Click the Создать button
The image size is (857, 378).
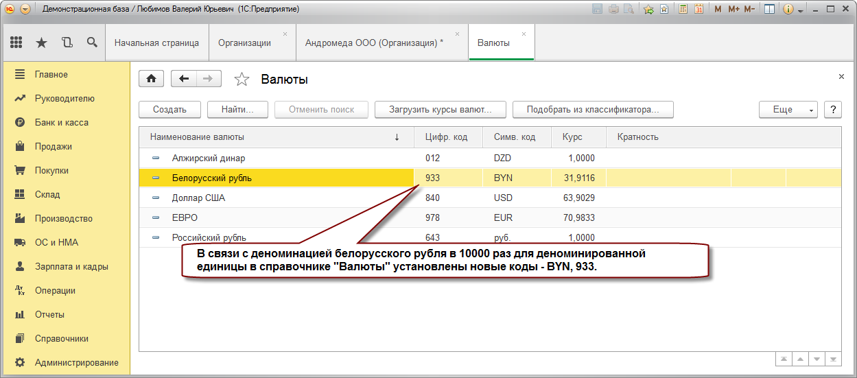(x=170, y=109)
